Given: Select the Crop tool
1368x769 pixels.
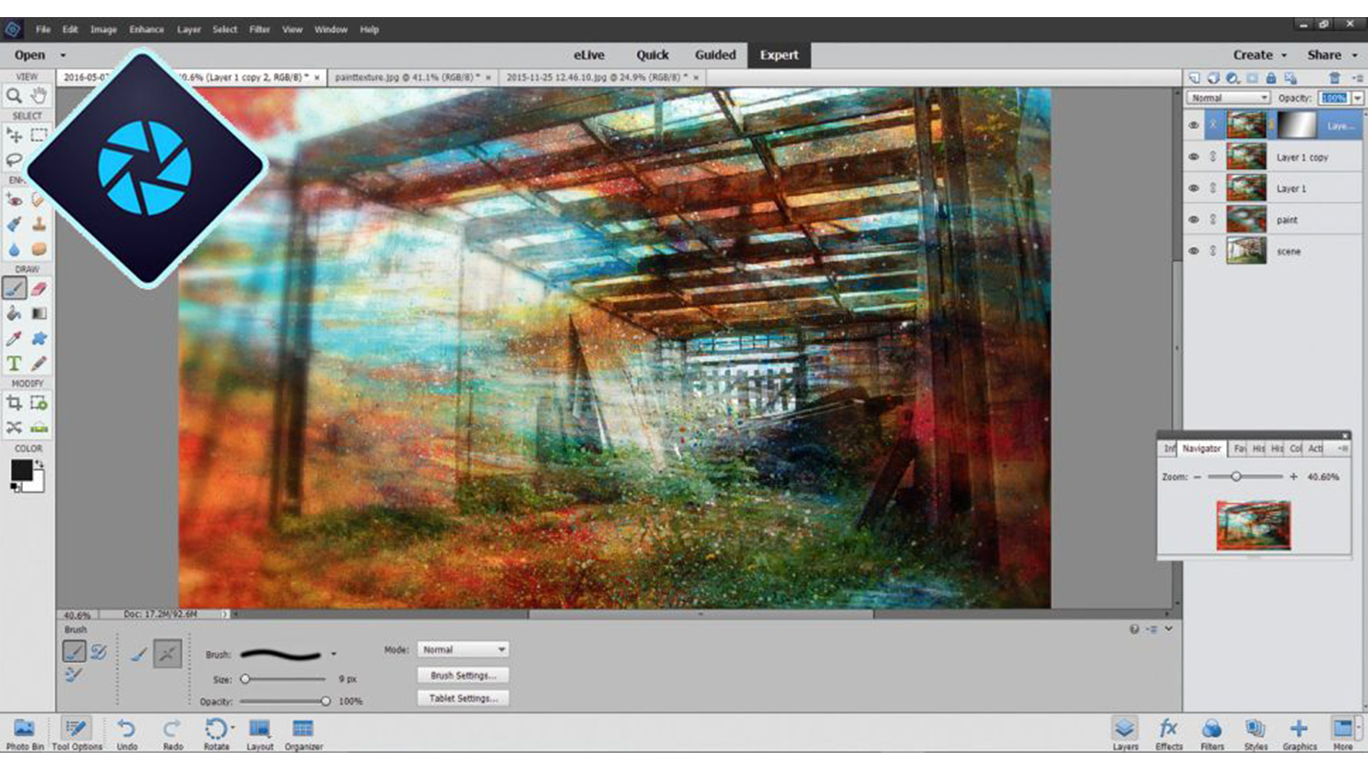Looking at the screenshot, I should pos(15,402).
